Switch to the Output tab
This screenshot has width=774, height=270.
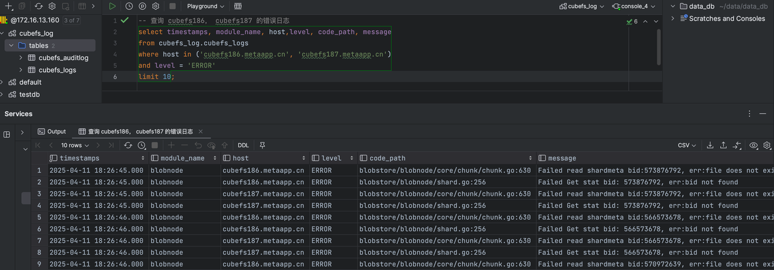click(x=51, y=131)
